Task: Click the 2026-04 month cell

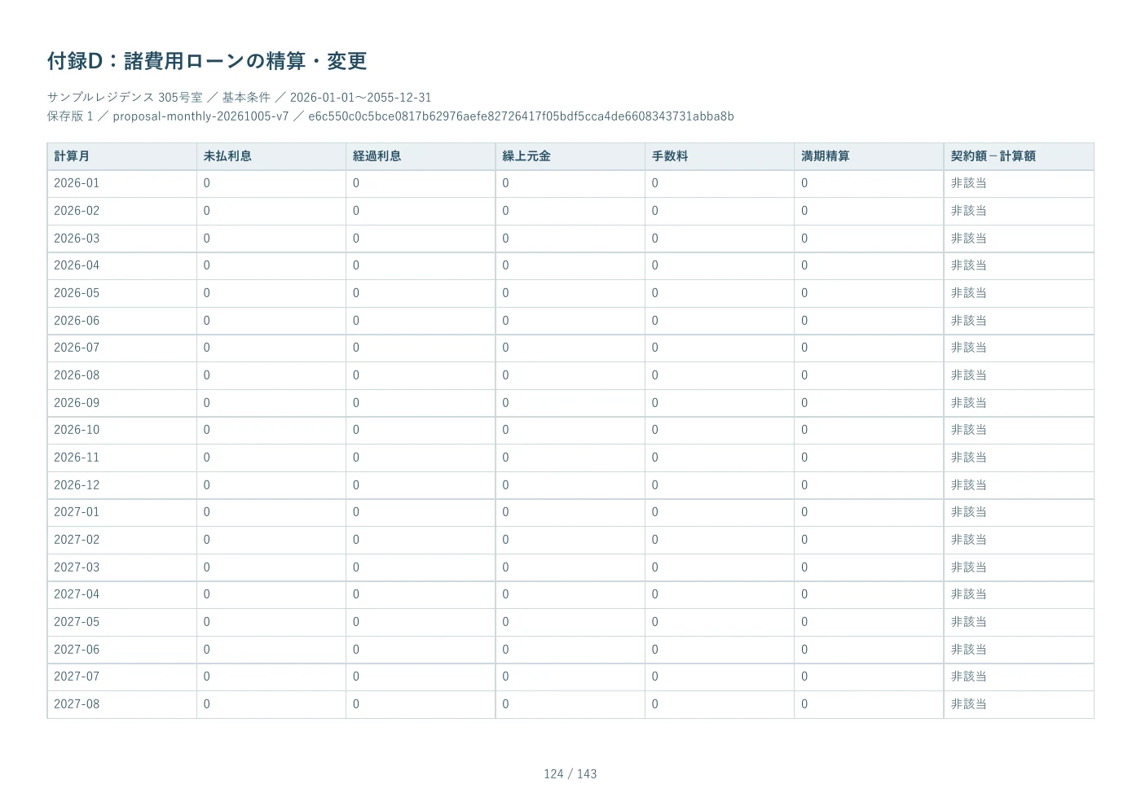Action: pyautogui.click(x=121, y=266)
